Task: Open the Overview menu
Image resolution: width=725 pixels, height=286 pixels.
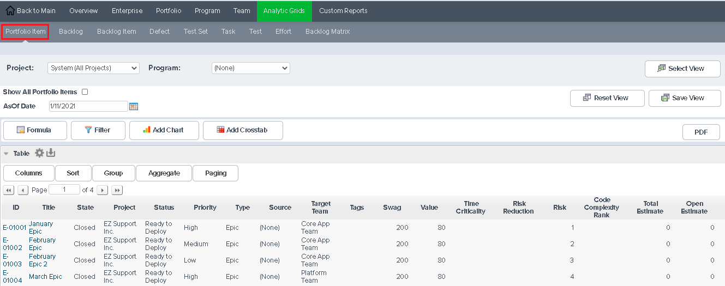Action: (x=83, y=11)
